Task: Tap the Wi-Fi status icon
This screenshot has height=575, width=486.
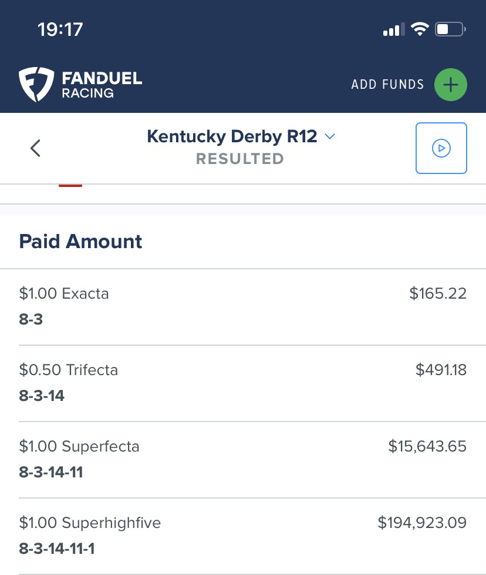Action: [420, 29]
